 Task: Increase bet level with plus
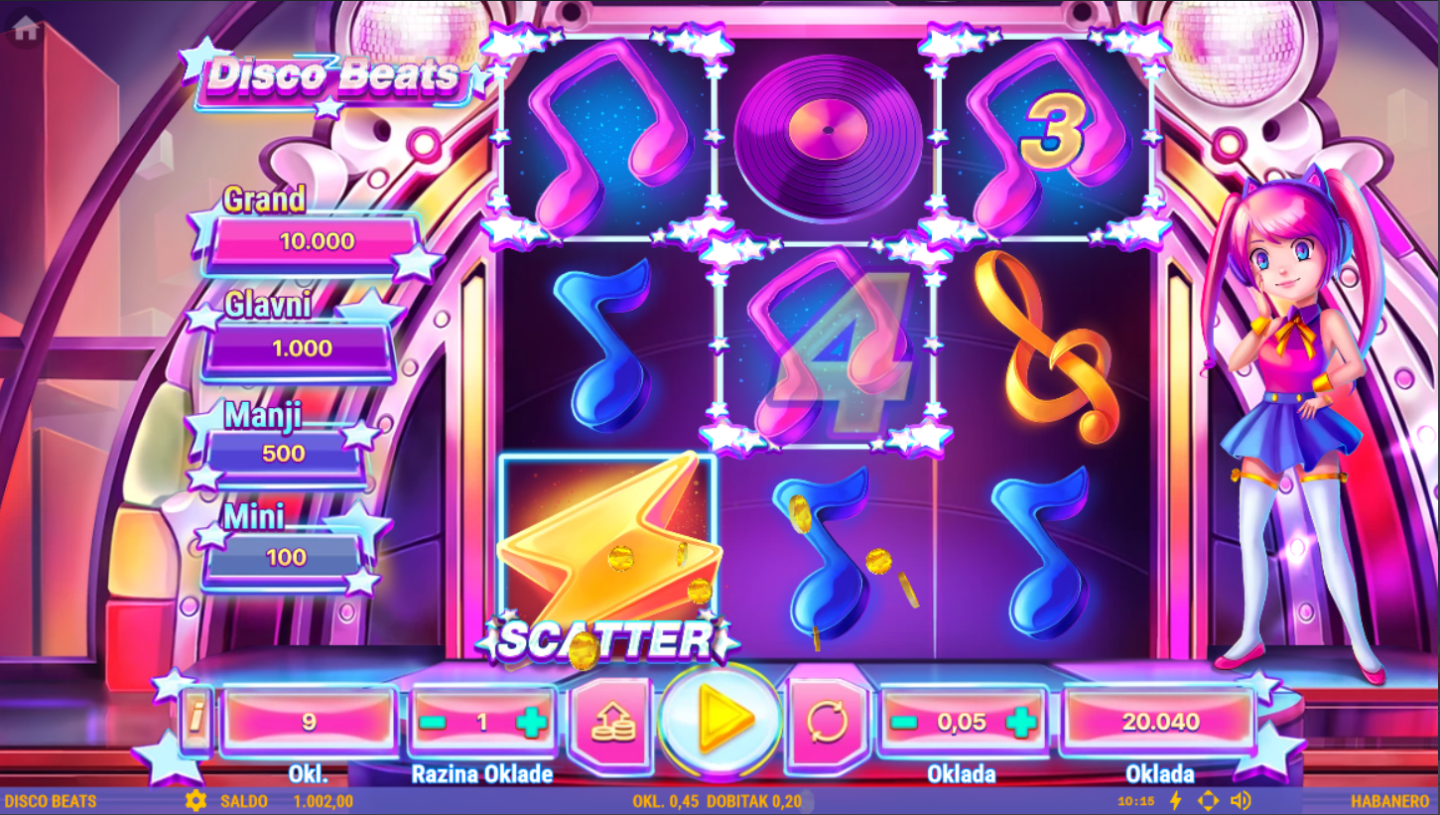click(x=532, y=723)
